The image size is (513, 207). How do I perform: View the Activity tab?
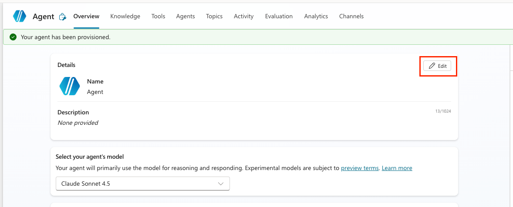[244, 16]
